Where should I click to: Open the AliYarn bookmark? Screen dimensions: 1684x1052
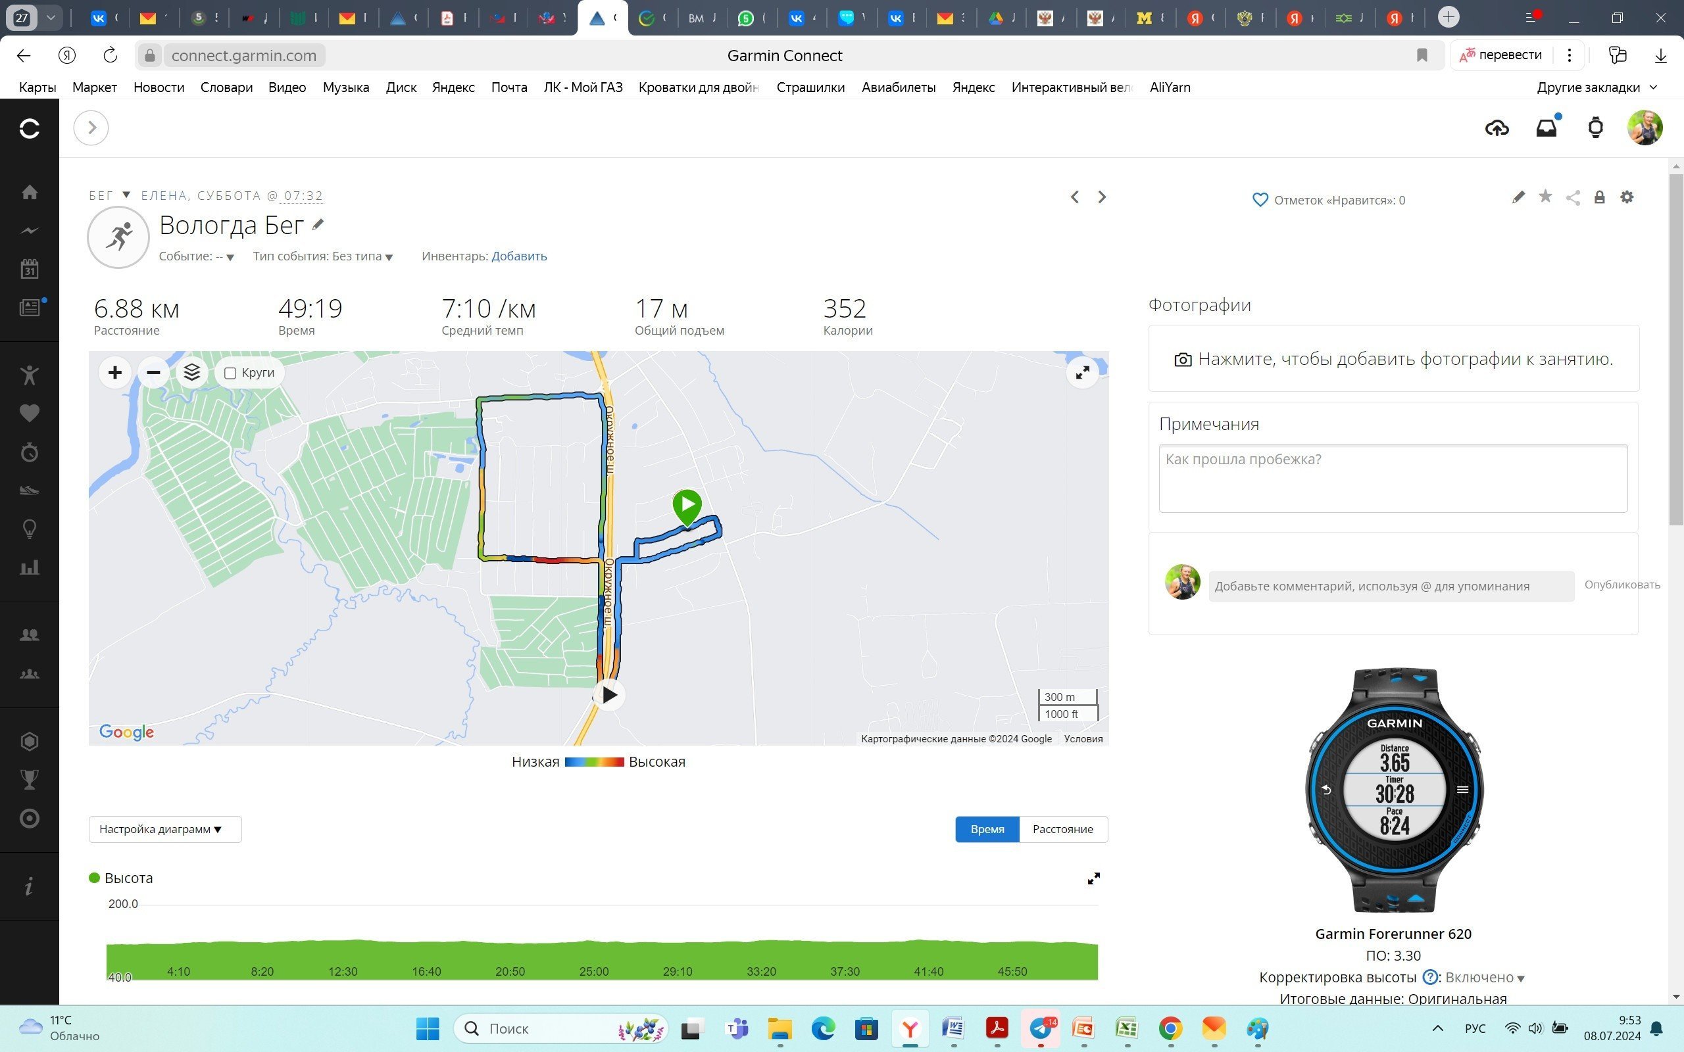[x=1170, y=87]
